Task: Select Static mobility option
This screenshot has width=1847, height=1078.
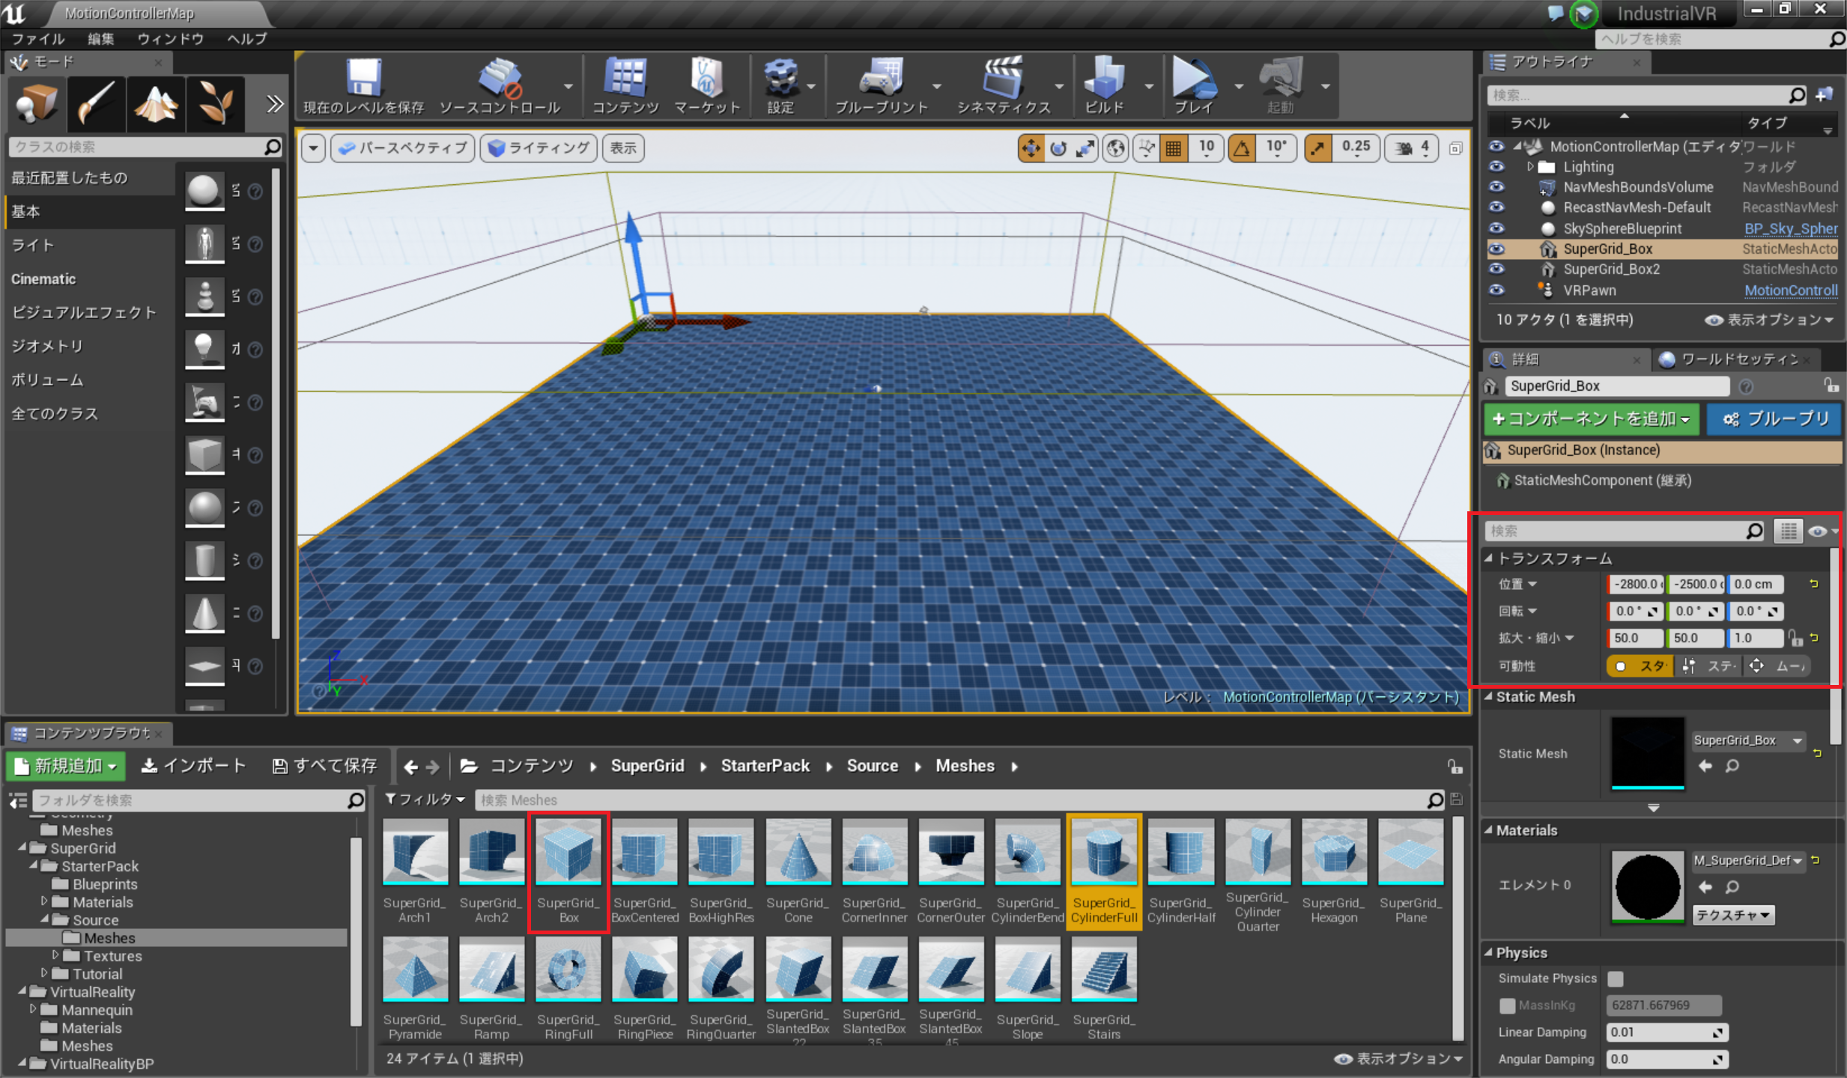Action: pos(1642,666)
